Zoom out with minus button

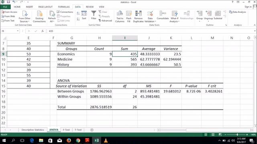click(225, 134)
